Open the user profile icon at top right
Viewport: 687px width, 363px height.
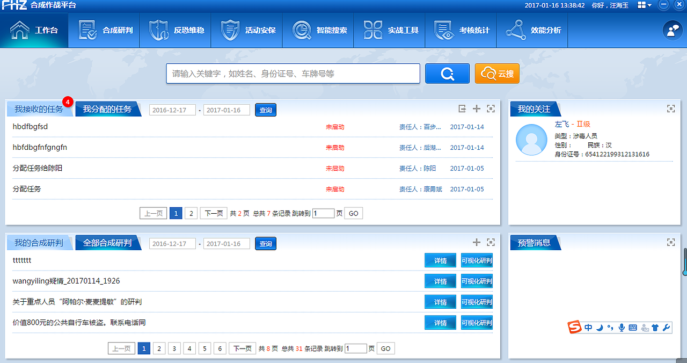point(672,31)
